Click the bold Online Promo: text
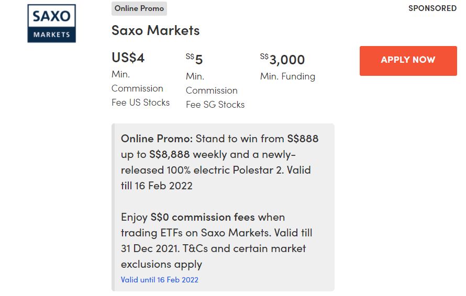466x296 pixels. click(157, 139)
